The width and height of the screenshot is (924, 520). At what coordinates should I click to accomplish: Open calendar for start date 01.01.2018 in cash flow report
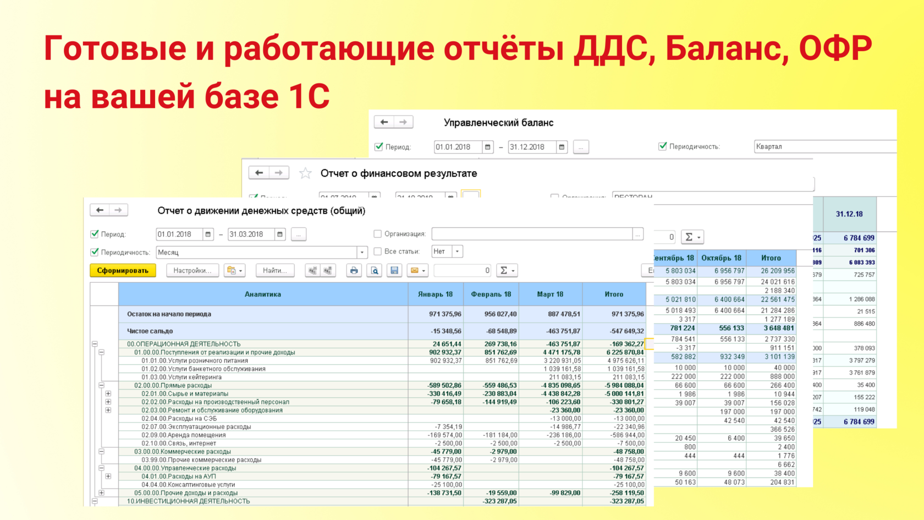208,234
